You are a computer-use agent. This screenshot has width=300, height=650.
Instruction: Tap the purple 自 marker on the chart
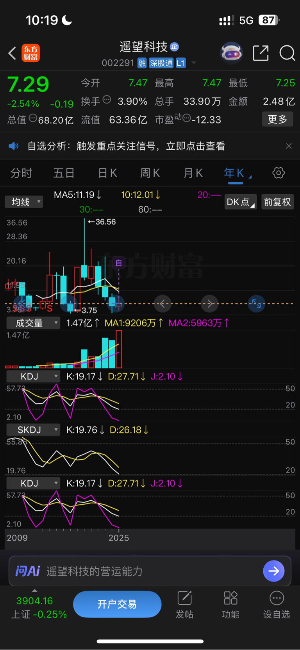click(119, 263)
